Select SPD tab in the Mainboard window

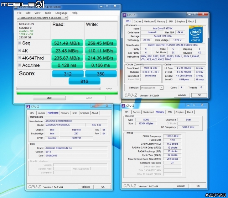point(74,113)
